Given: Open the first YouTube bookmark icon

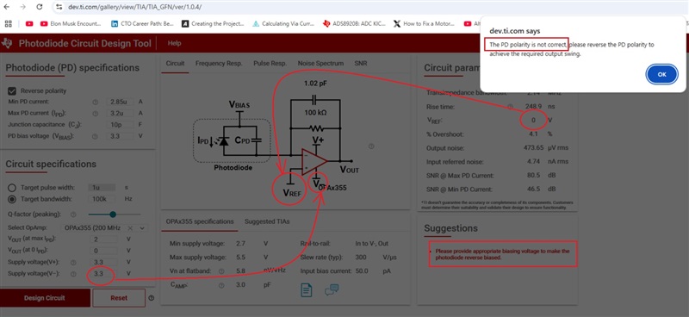Looking at the screenshot, I should (x=29, y=24).
